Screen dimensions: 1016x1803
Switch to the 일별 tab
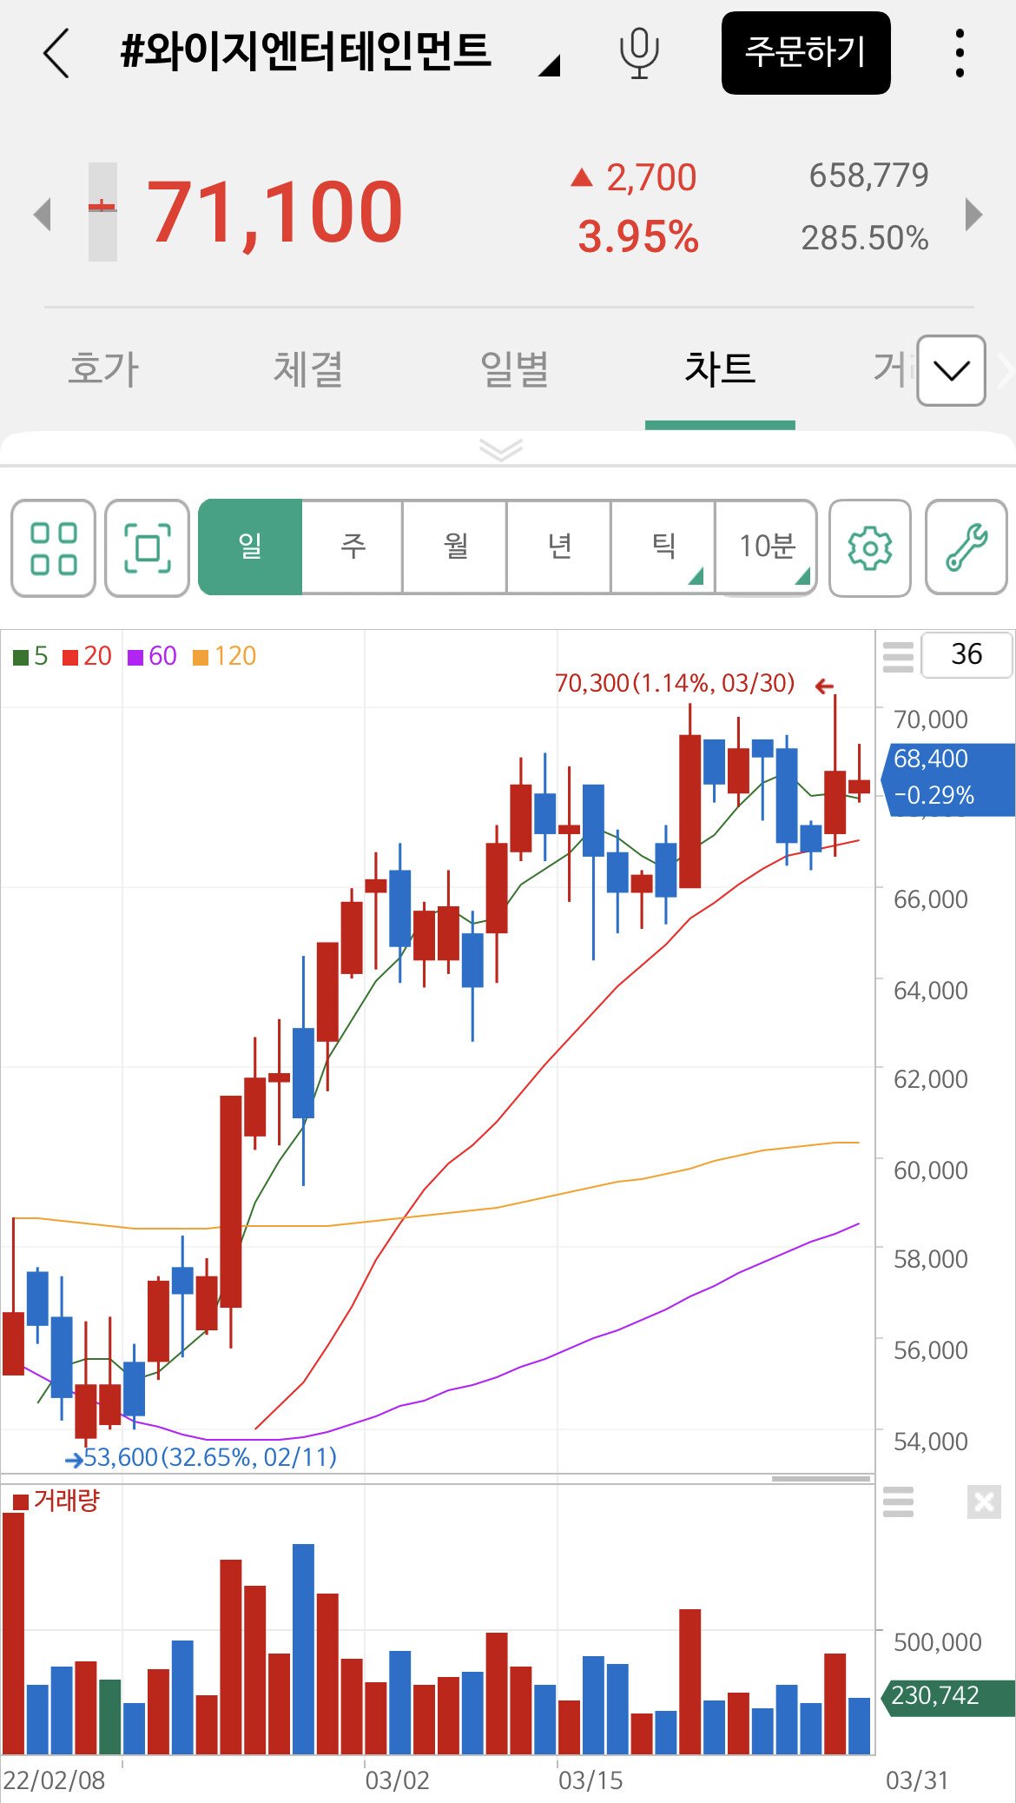coord(514,369)
